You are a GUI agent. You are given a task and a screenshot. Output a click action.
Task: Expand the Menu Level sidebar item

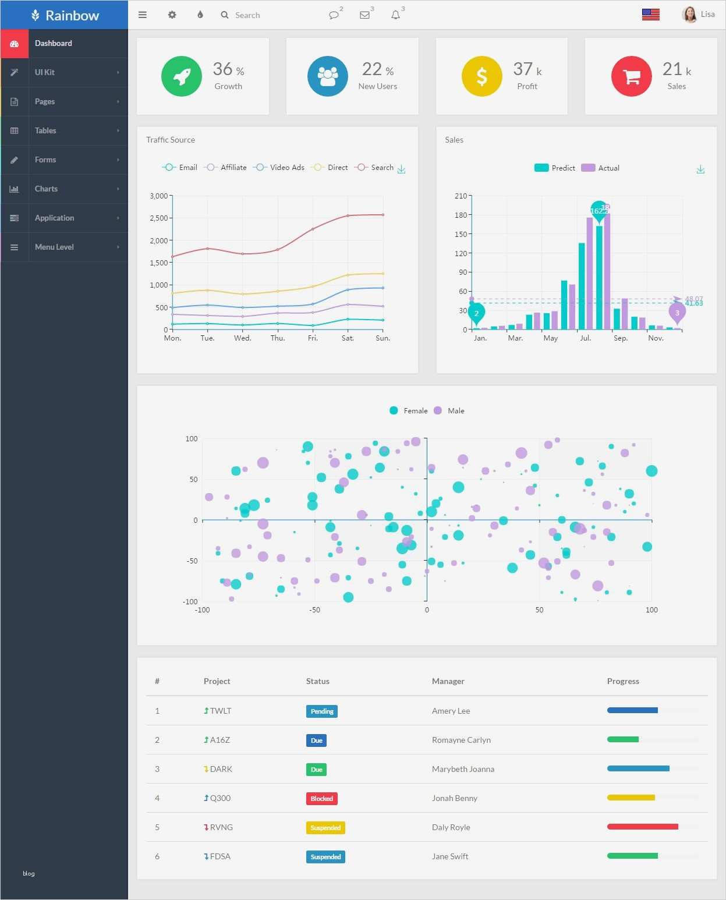click(x=64, y=247)
